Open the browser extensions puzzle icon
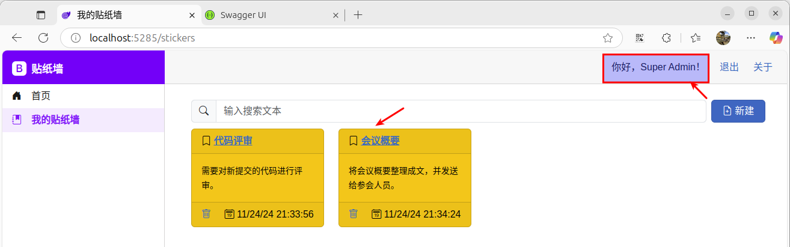Screen dimensions: 790x247 (666, 38)
